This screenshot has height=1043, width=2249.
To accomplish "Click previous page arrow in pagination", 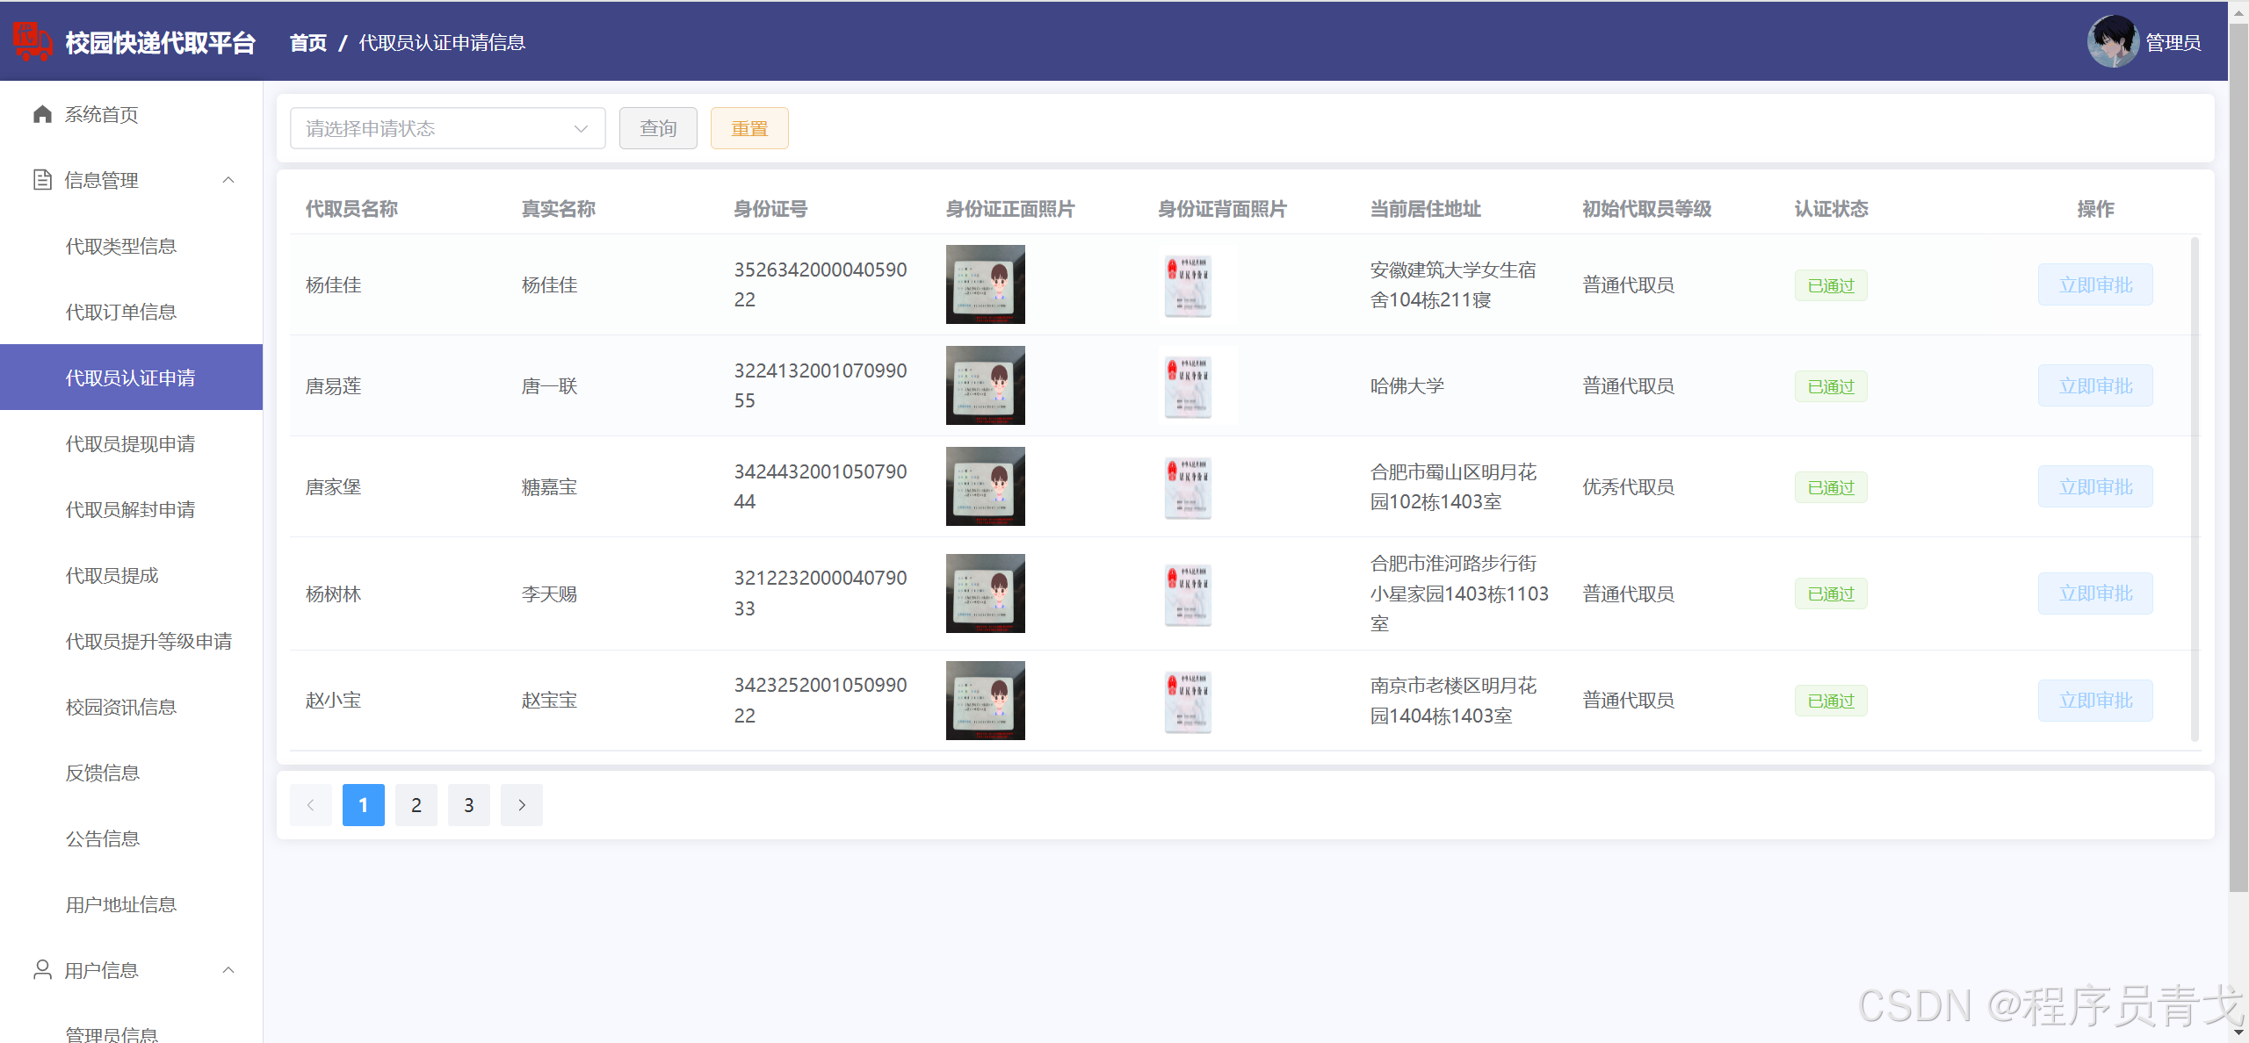I will [311, 805].
